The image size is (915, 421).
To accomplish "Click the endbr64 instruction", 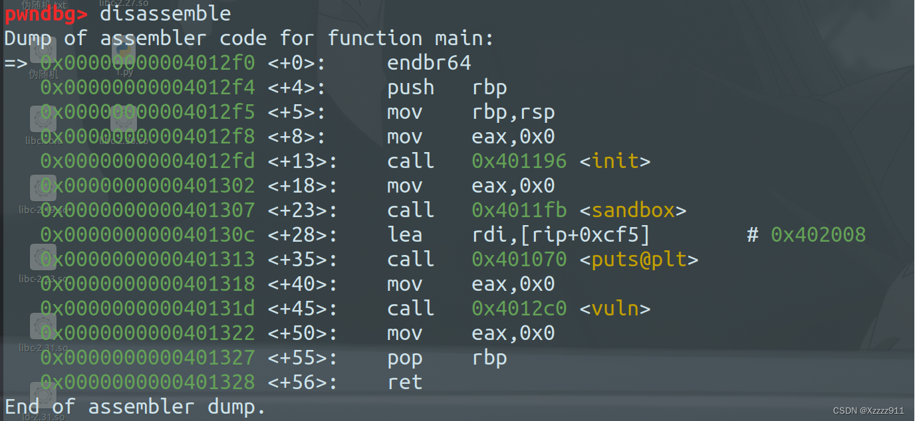I will 429,63.
